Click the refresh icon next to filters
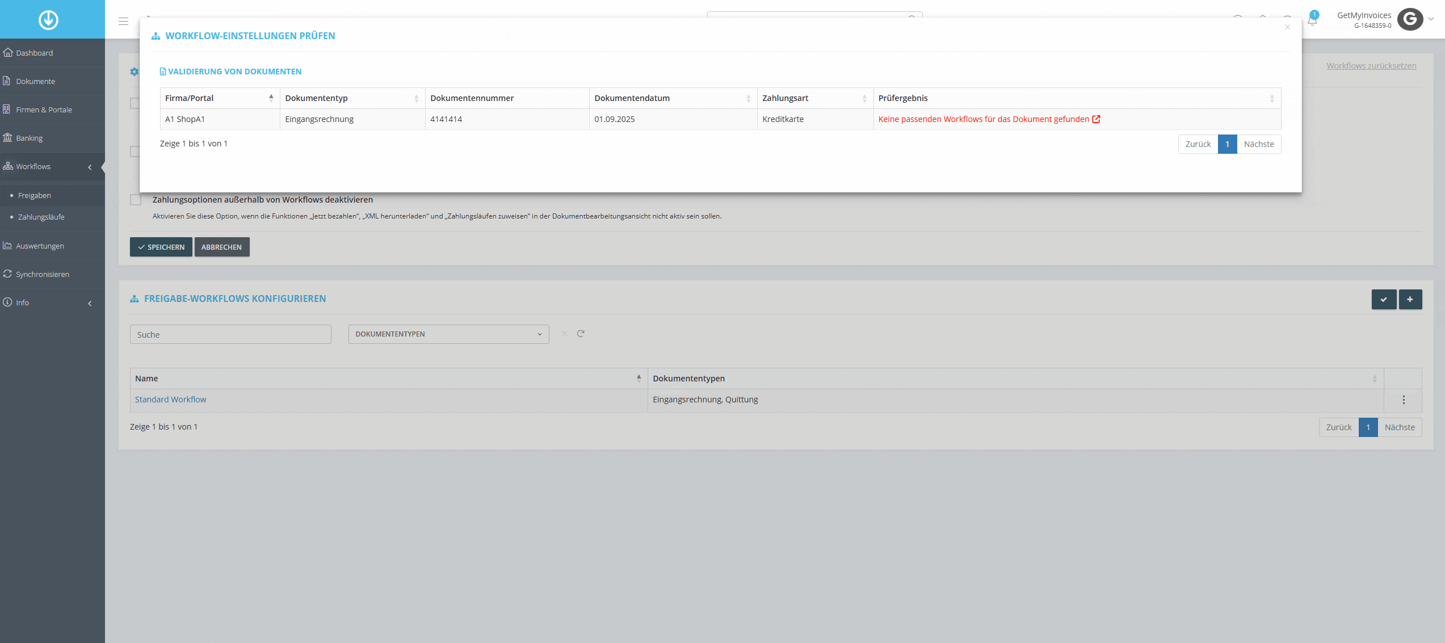 click(x=581, y=334)
